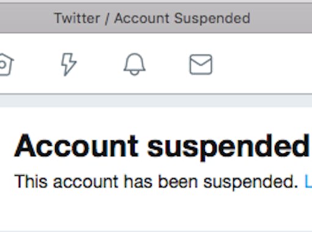
Task: Open Moments via the lightning bolt icon
Action: tap(69, 64)
